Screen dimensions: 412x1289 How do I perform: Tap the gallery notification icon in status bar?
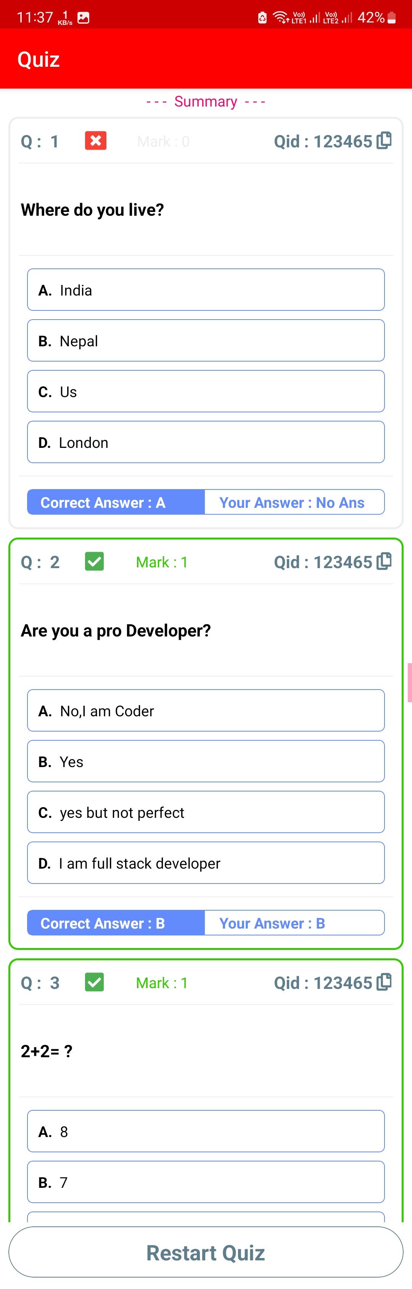point(84,18)
